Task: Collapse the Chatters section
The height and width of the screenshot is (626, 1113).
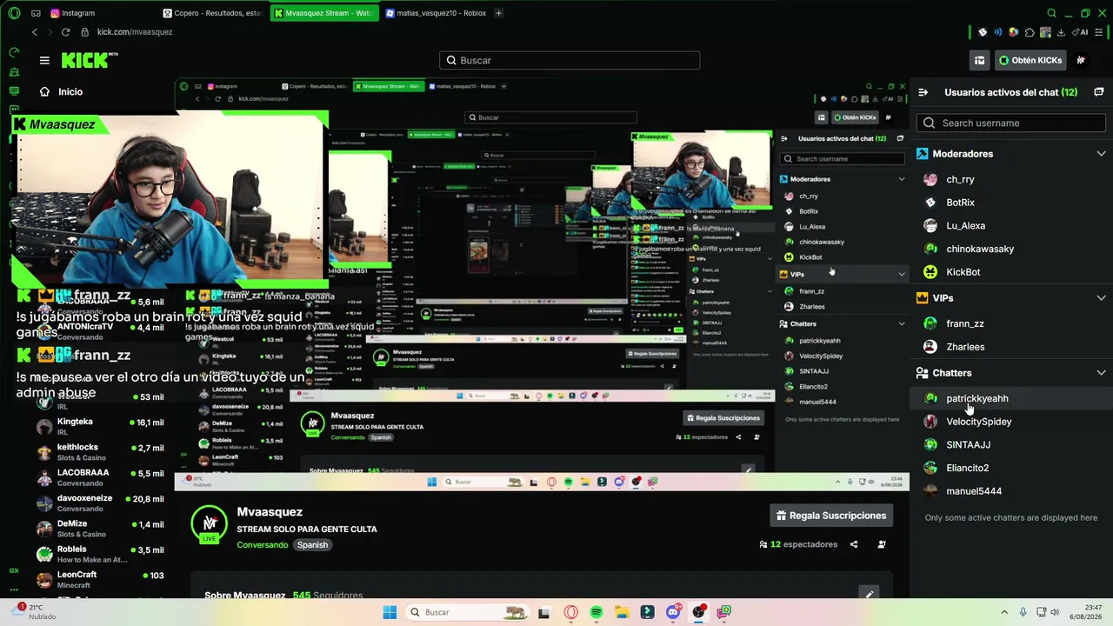Action: coord(1101,373)
